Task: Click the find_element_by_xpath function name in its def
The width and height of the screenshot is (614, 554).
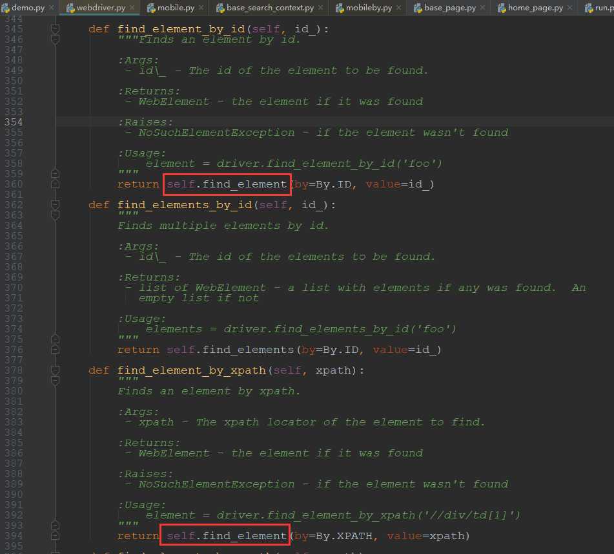Action: [192, 370]
